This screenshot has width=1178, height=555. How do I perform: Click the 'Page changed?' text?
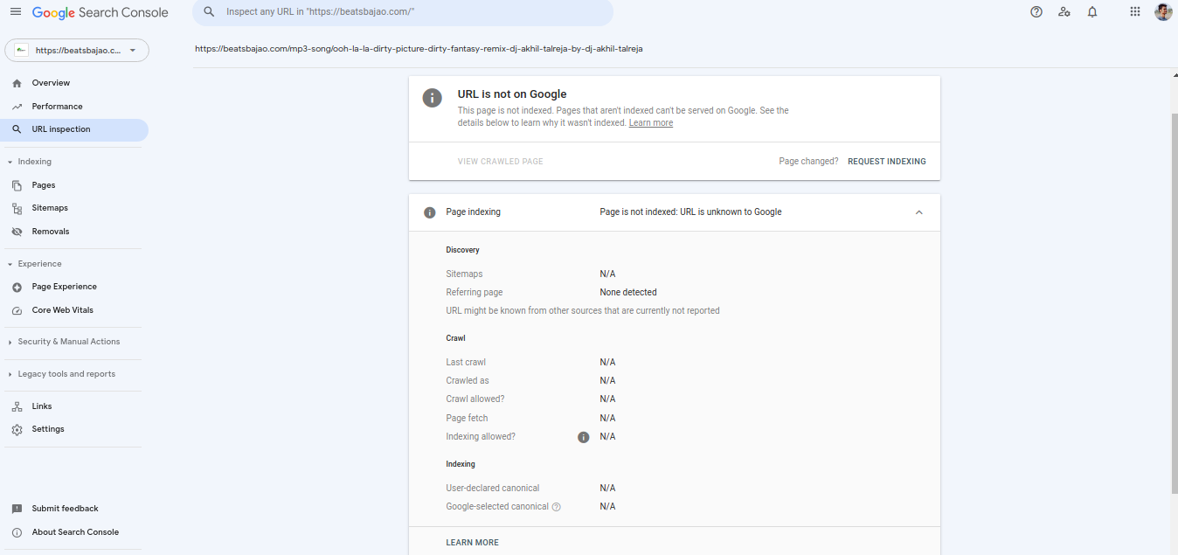(808, 162)
